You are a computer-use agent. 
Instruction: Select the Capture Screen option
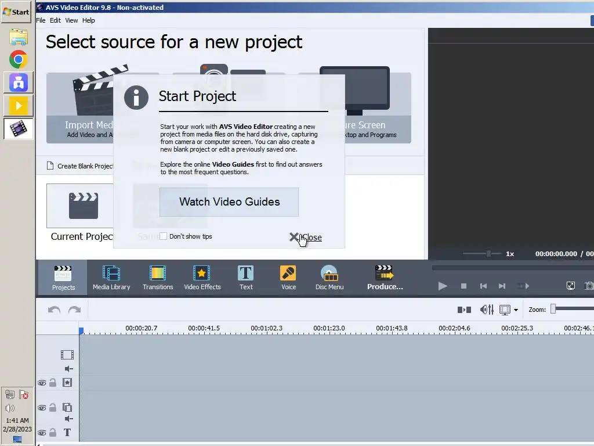coord(377,105)
